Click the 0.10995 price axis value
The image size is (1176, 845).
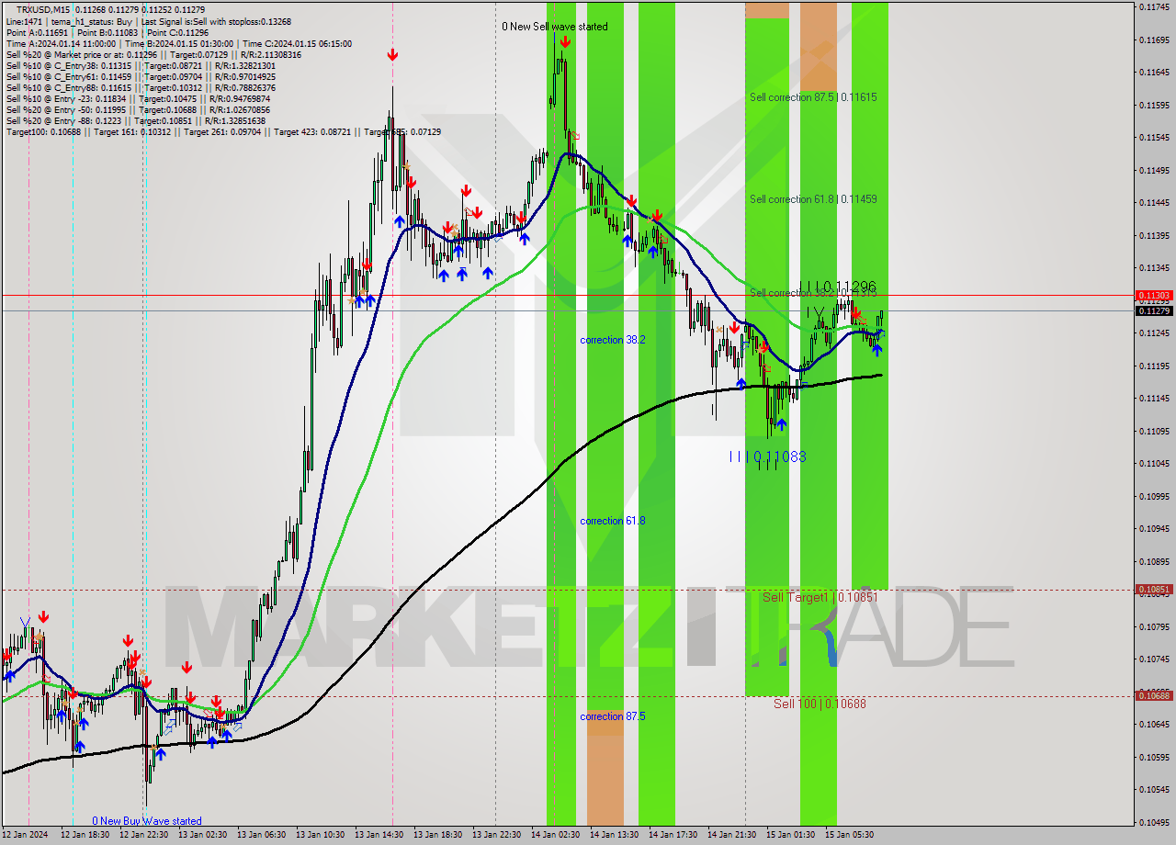tap(1154, 496)
